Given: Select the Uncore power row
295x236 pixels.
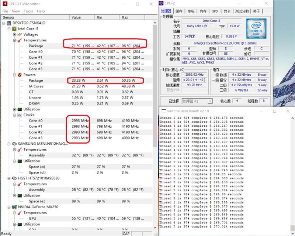Looking at the screenshot, I should (x=77, y=98).
